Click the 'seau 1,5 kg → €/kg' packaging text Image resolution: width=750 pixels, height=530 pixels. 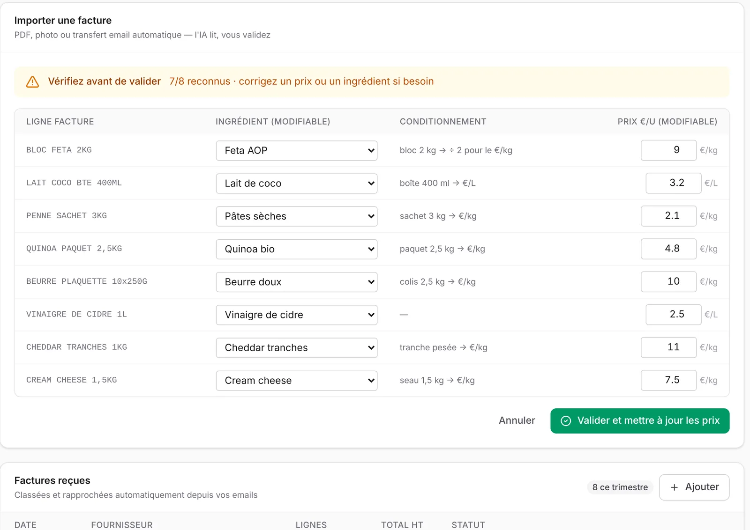(437, 380)
